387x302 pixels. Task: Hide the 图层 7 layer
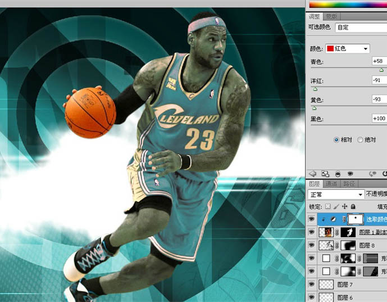(x=312, y=284)
